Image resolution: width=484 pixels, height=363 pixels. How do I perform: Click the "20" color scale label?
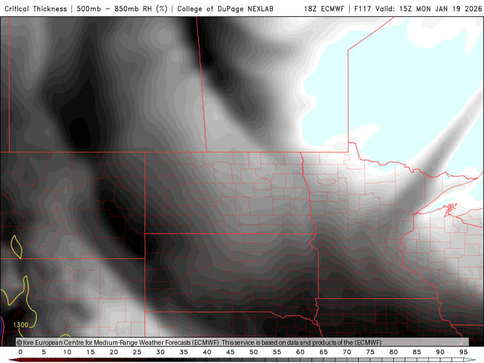pos(114,352)
